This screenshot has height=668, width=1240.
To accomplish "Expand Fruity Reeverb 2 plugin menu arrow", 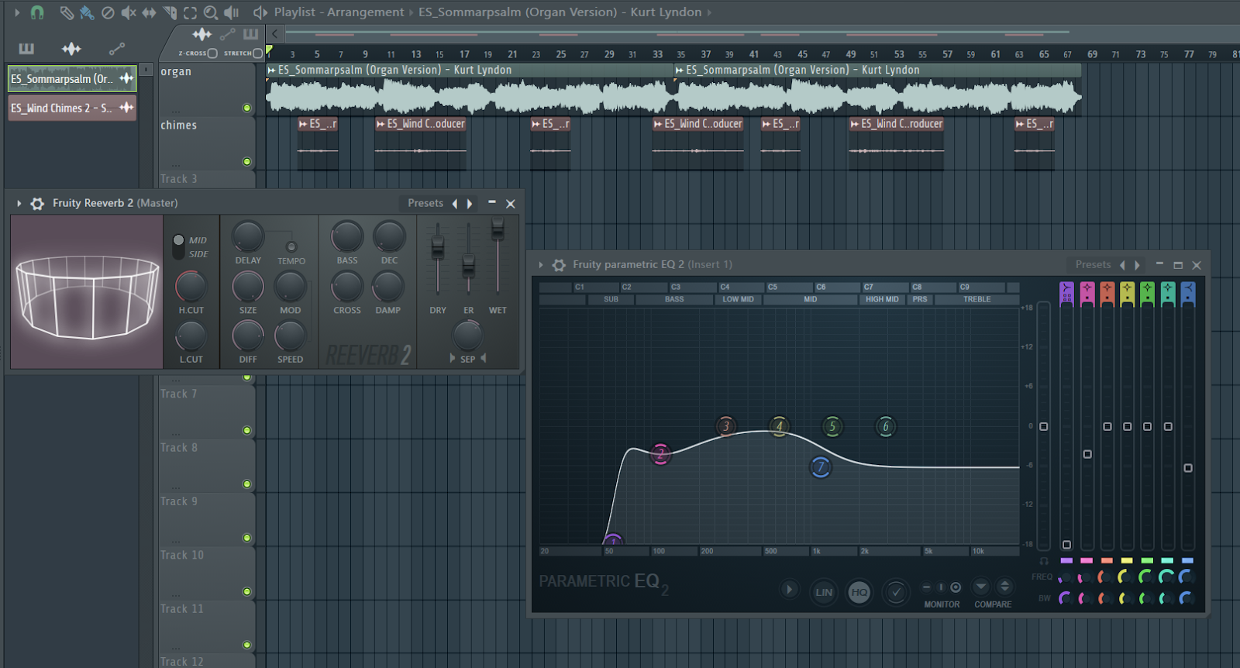I will point(19,203).
